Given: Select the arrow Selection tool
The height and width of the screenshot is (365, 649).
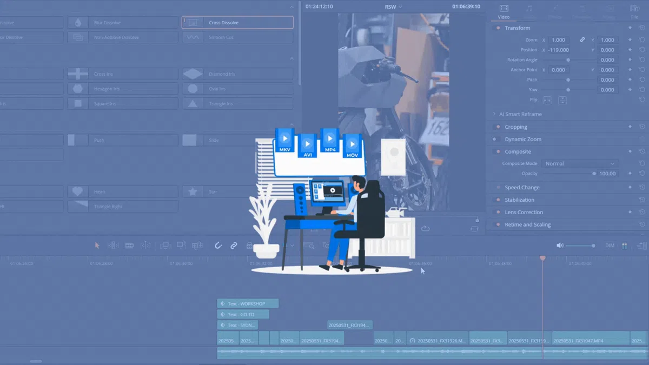Looking at the screenshot, I should [x=97, y=245].
